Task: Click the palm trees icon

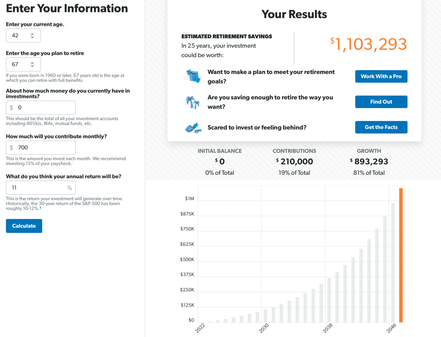Action: point(193,102)
